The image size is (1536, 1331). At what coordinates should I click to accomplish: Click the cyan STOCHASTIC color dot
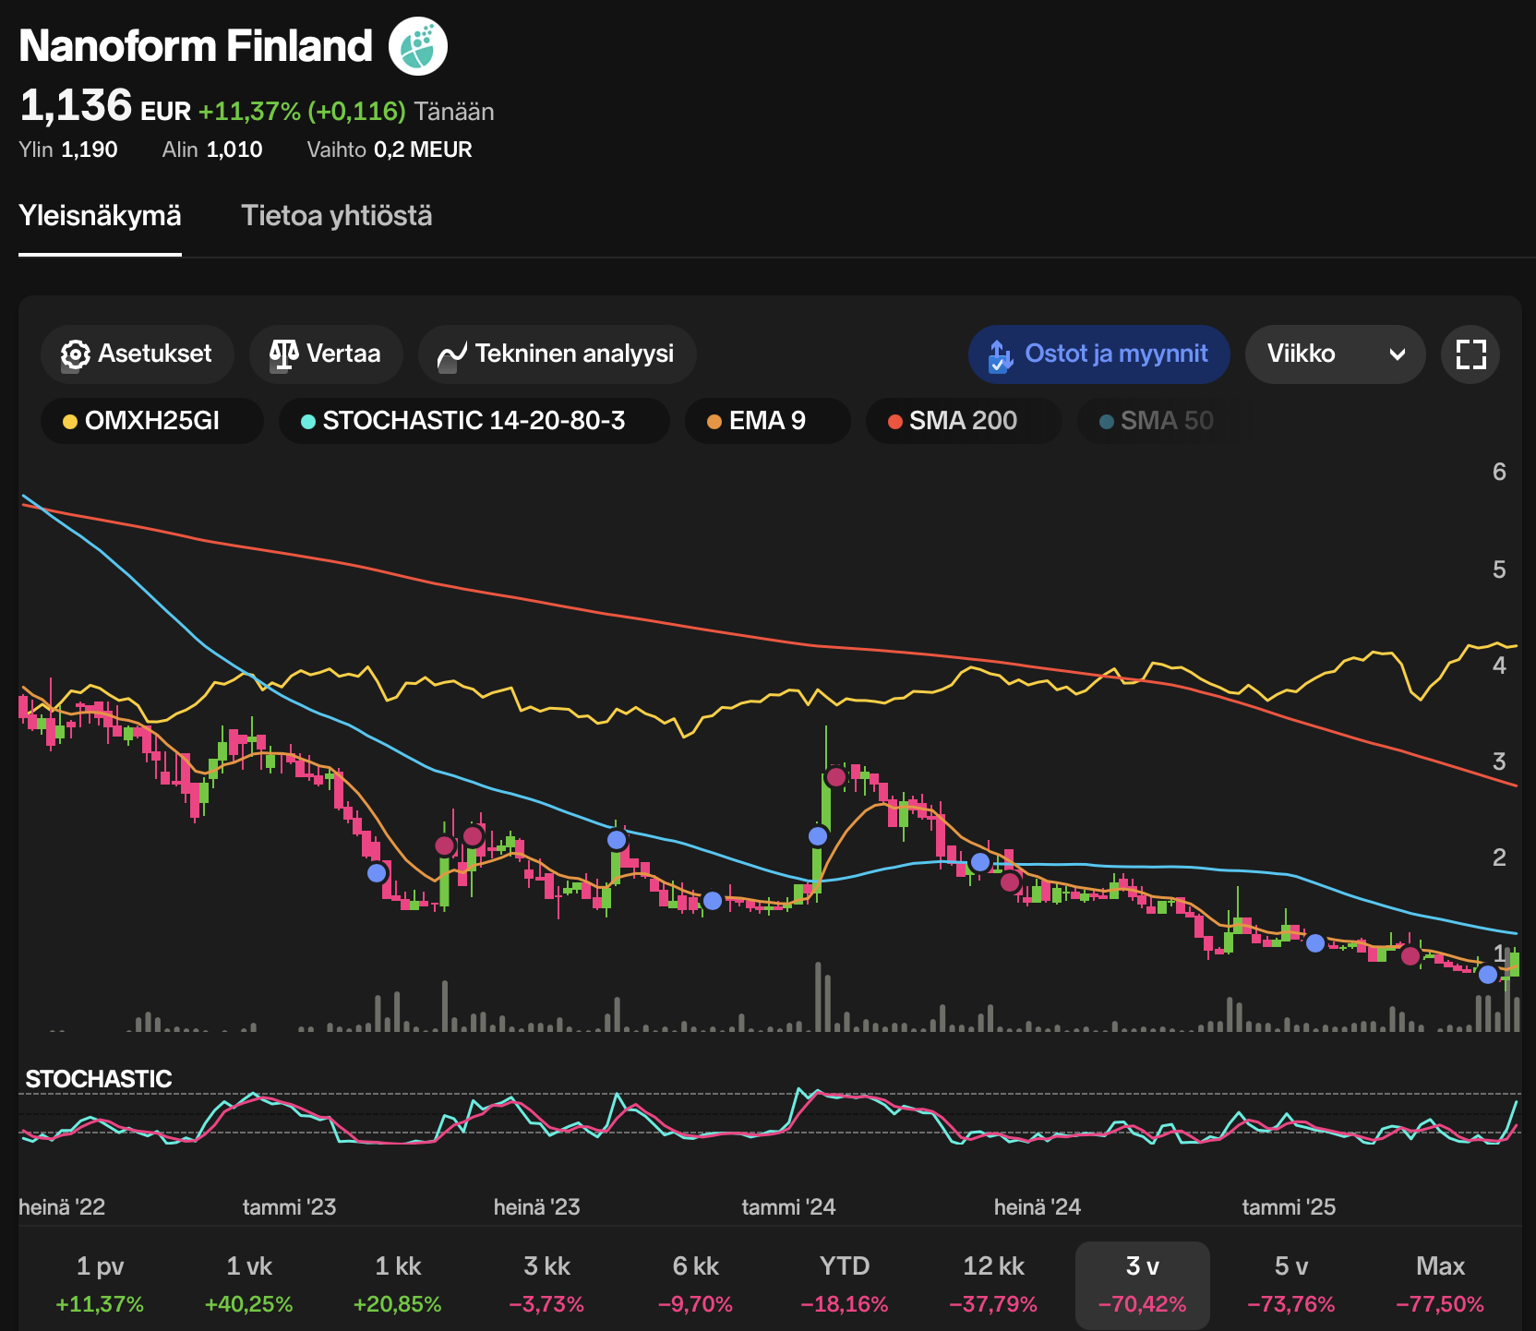click(308, 422)
